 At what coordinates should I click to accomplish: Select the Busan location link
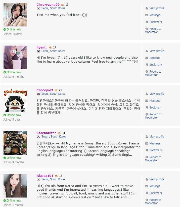45,136
